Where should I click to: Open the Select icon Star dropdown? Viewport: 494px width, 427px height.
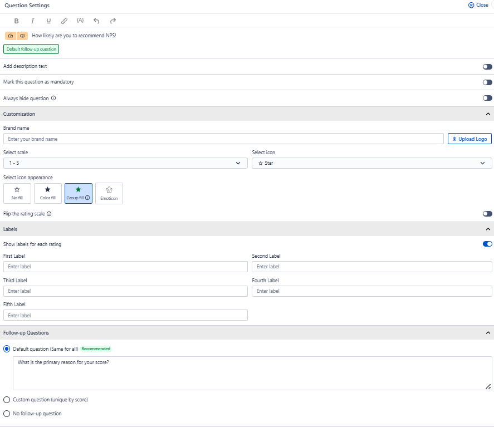point(372,163)
